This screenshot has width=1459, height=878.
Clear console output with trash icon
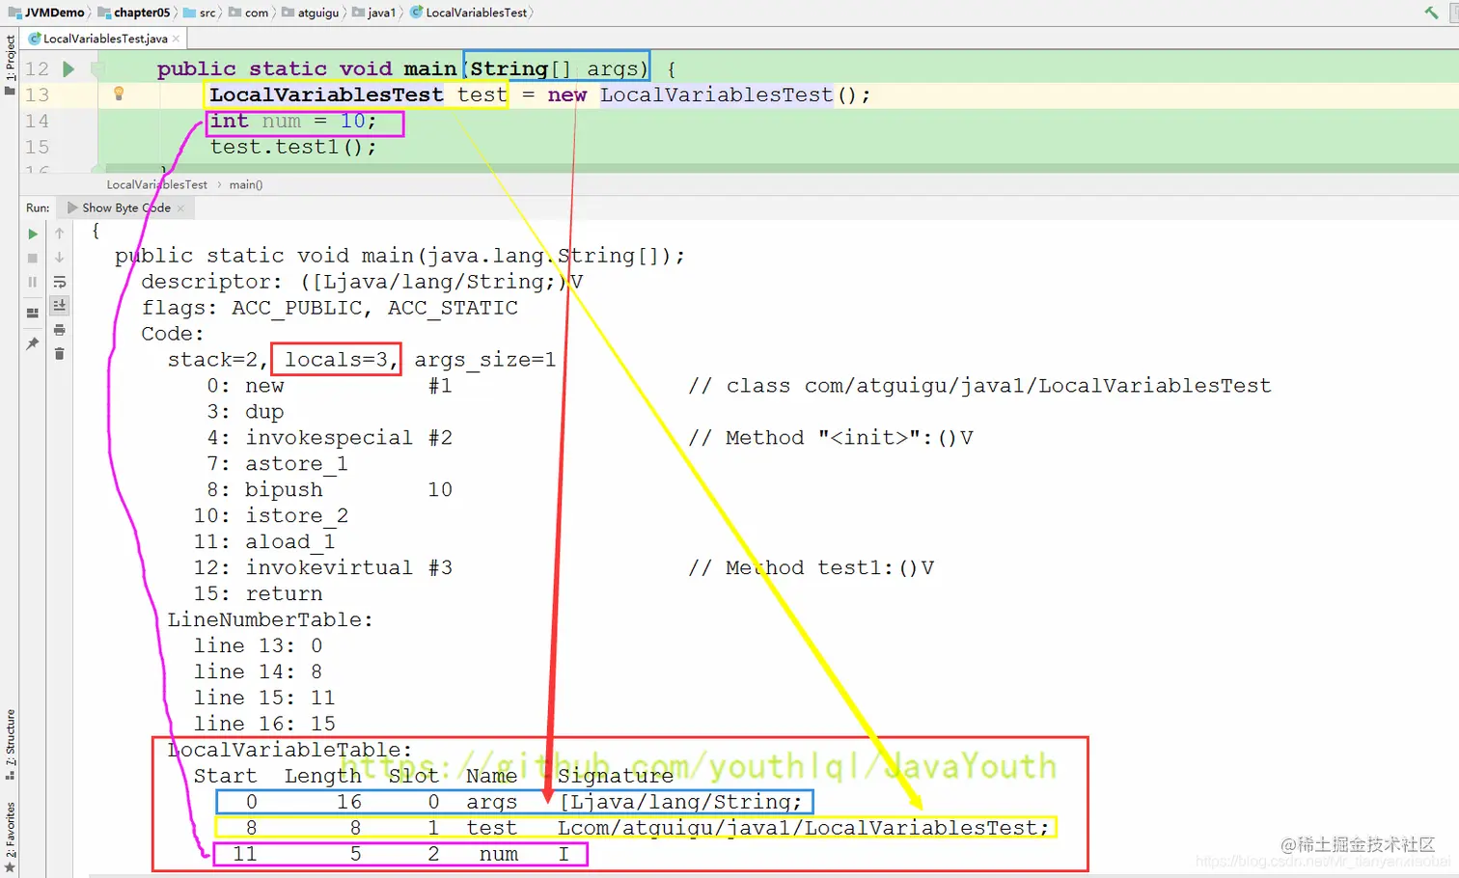coord(60,354)
